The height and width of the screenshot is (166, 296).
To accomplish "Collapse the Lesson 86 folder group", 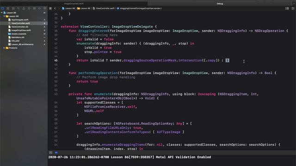I will [4, 16].
